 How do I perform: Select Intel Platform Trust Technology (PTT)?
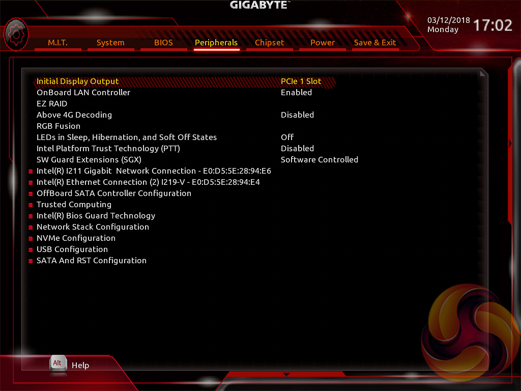click(x=108, y=149)
